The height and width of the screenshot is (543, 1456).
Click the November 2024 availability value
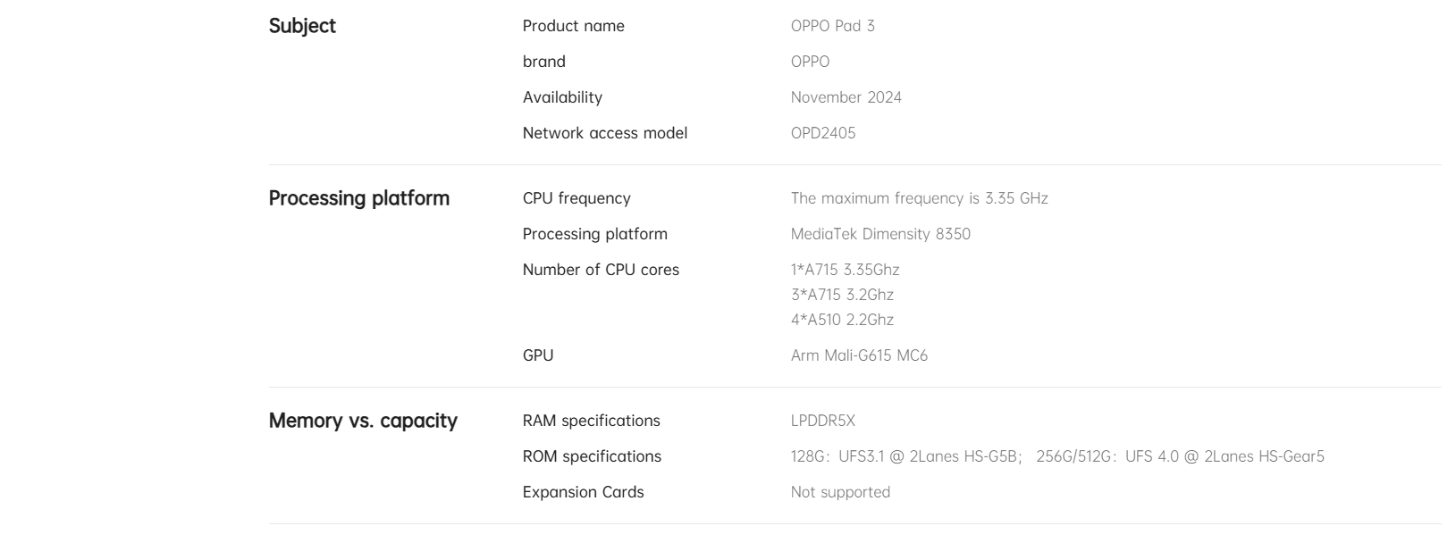pos(846,97)
